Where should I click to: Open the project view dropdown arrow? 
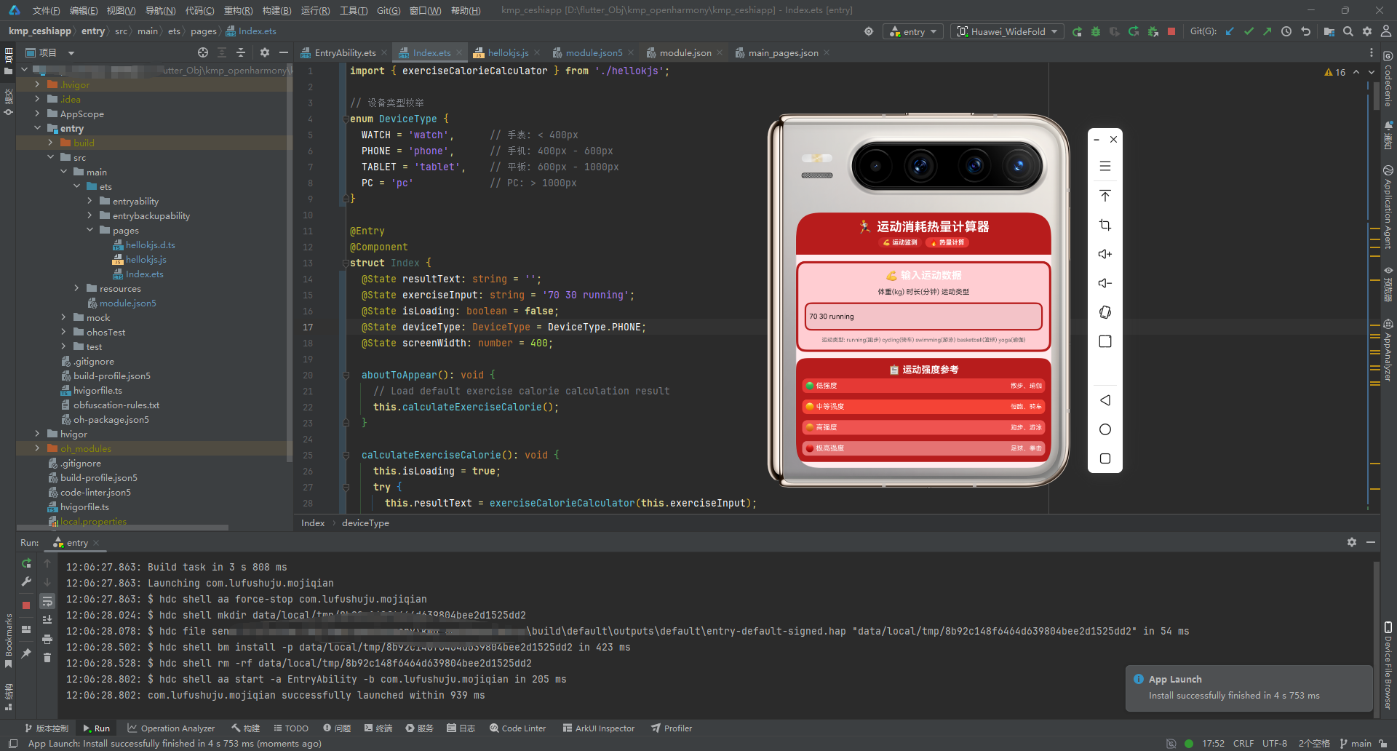point(71,52)
